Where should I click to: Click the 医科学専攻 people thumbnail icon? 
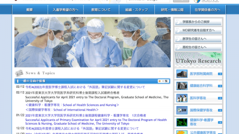182,98
